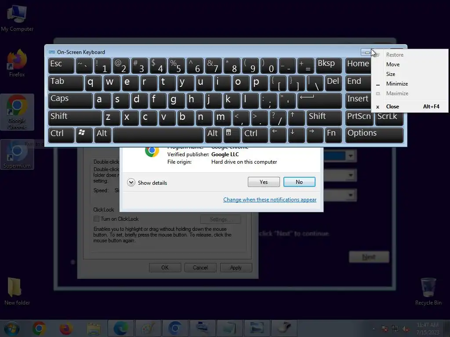450x337 pixels.
Task: Toggle the left Shift key
Action: click(x=75, y=118)
